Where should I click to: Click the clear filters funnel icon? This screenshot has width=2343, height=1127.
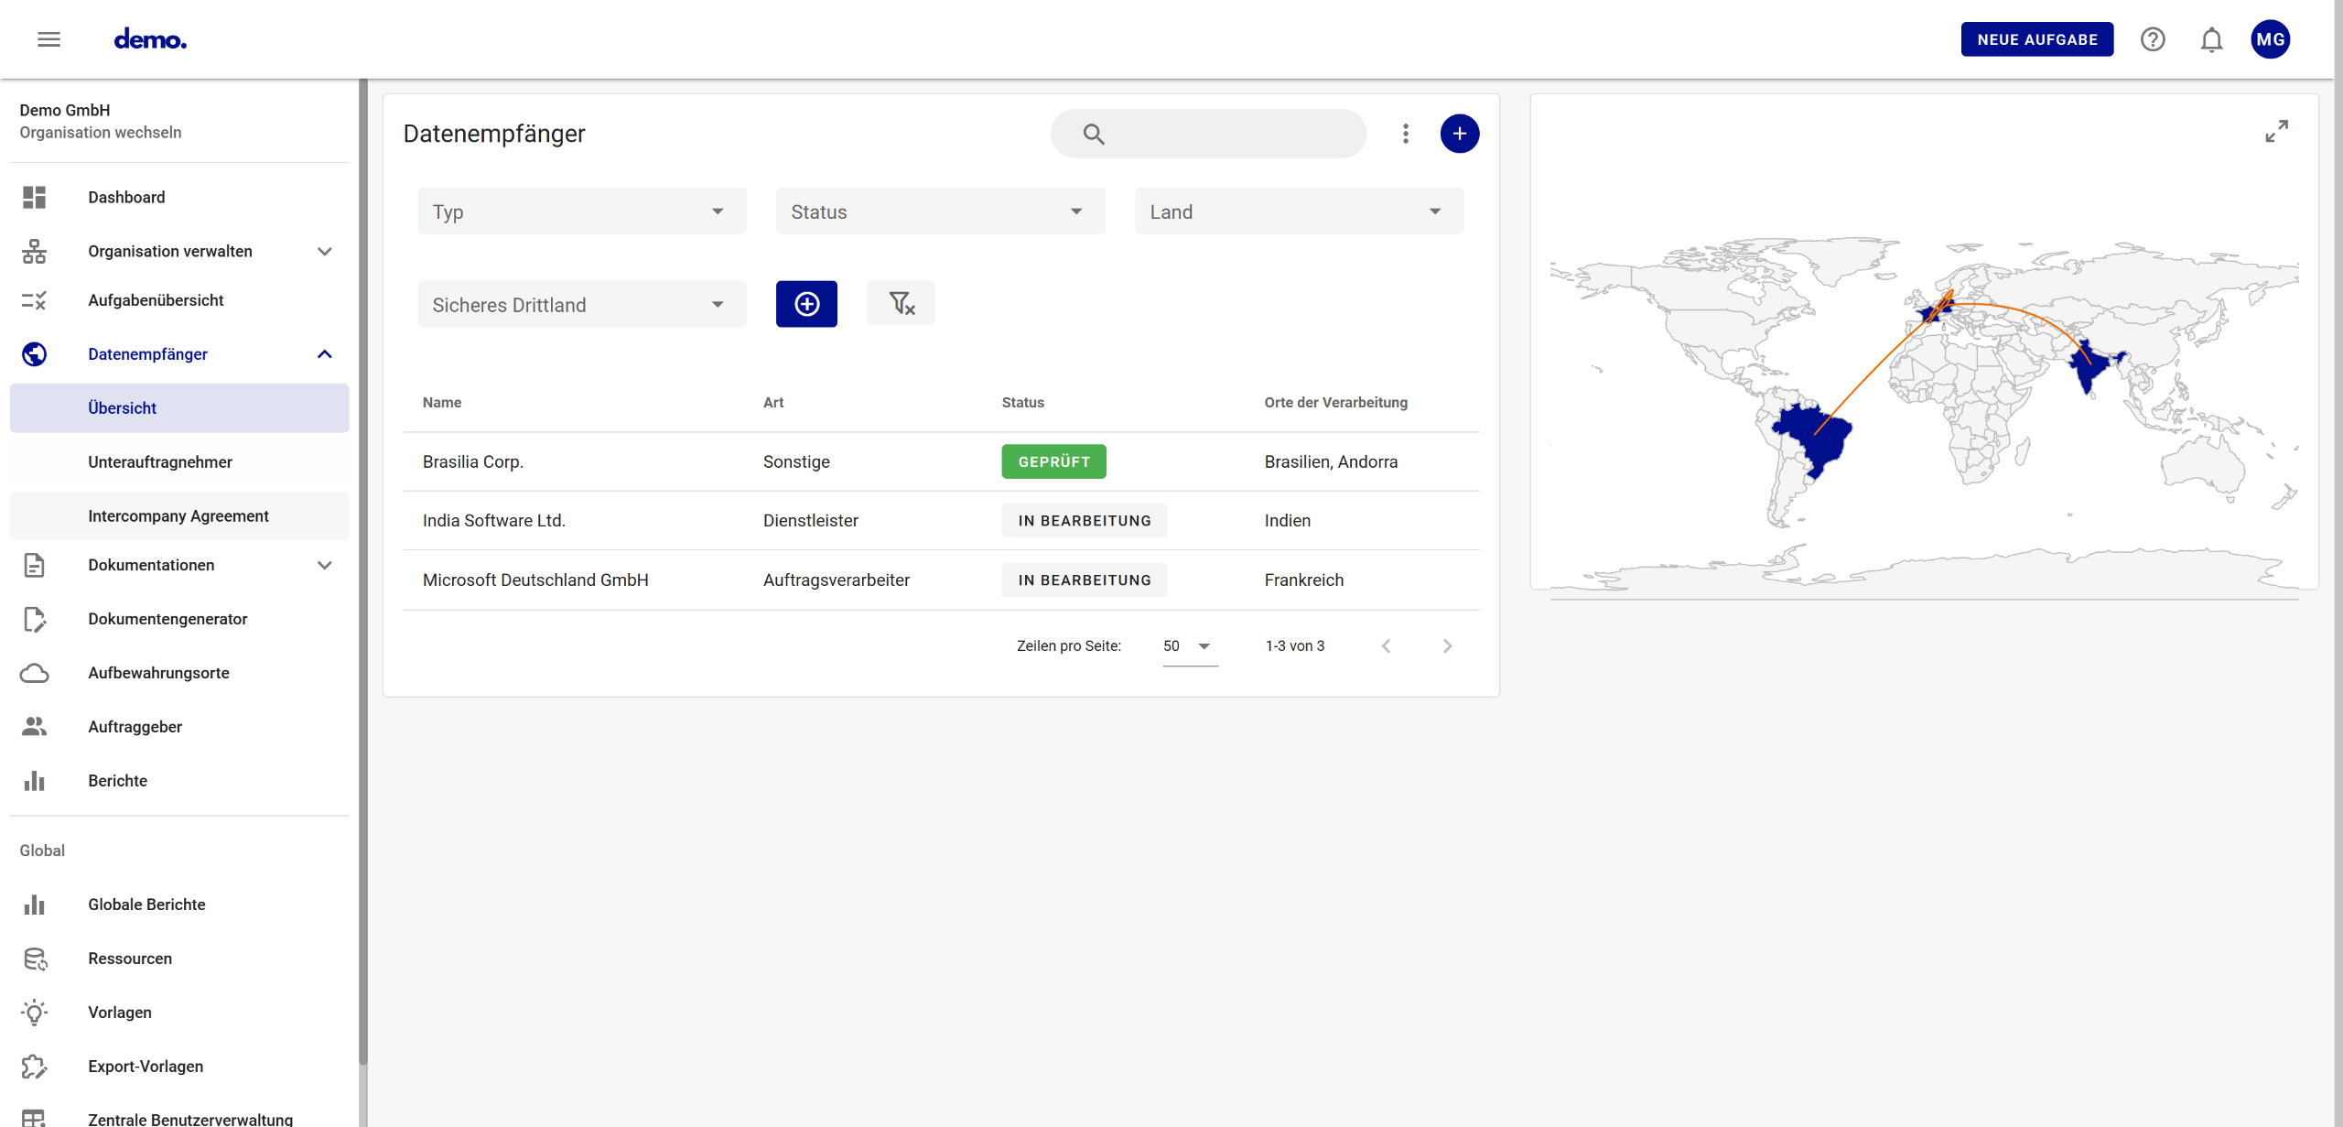901,303
